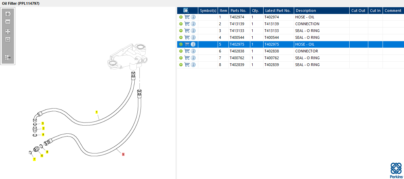
Task: Add item 6 CONNECTOR to shopping cart
Action: coord(187,51)
